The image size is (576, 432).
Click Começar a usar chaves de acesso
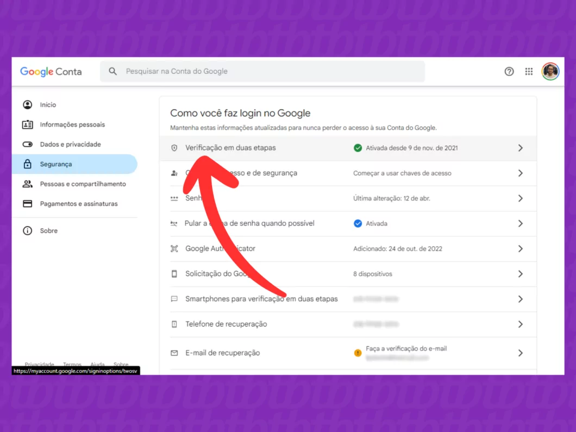pos(402,173)
